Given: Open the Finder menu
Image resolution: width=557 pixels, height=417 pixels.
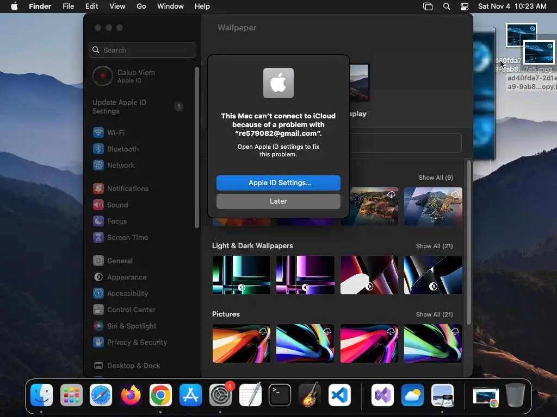Looking at the screenshot, I should coord(40,7).
